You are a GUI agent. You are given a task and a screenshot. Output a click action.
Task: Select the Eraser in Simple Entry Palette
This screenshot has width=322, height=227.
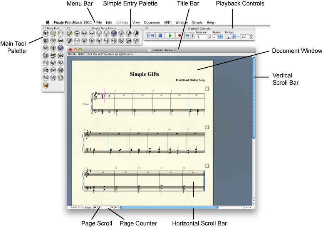(69, 33)
